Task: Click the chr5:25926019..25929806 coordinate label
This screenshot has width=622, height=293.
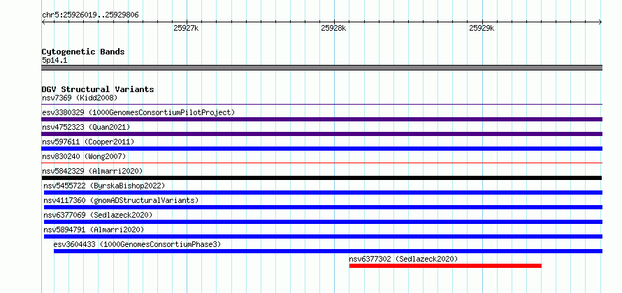Action: 90,15
